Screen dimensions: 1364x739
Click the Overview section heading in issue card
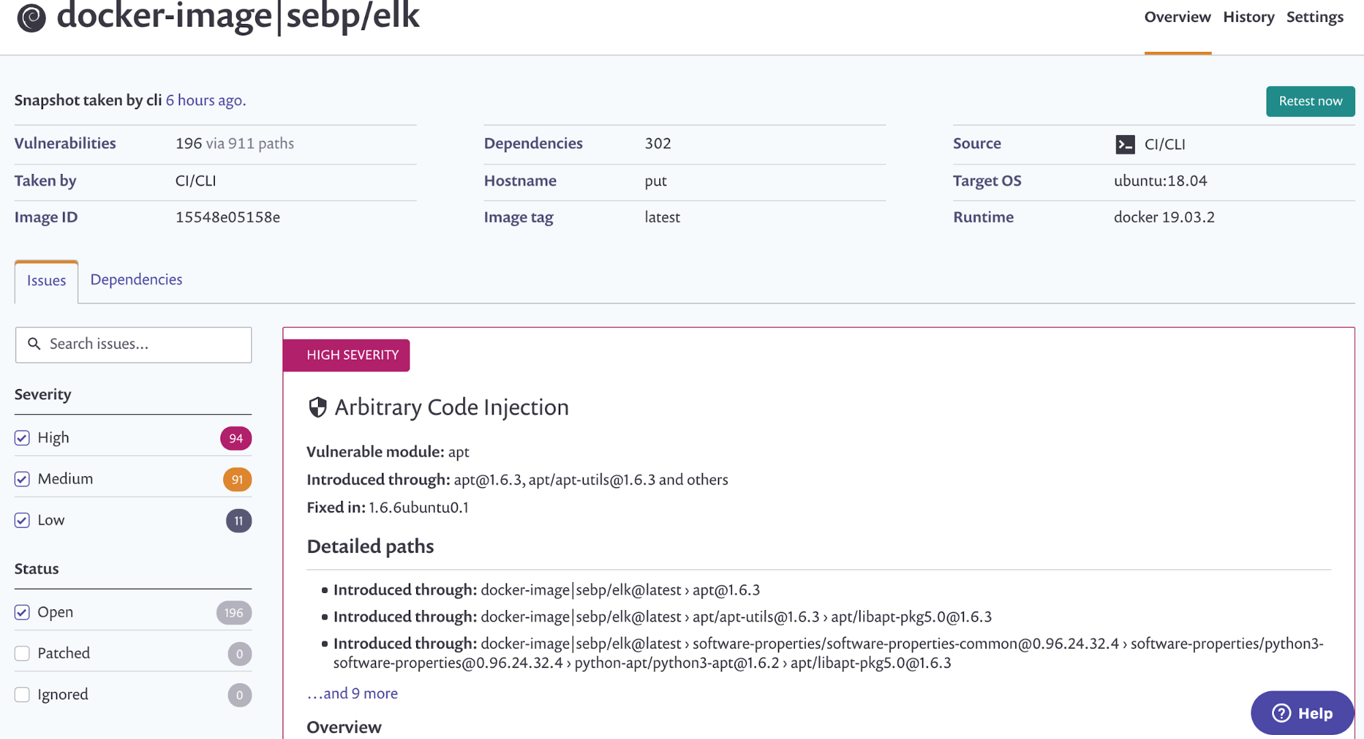344,727
